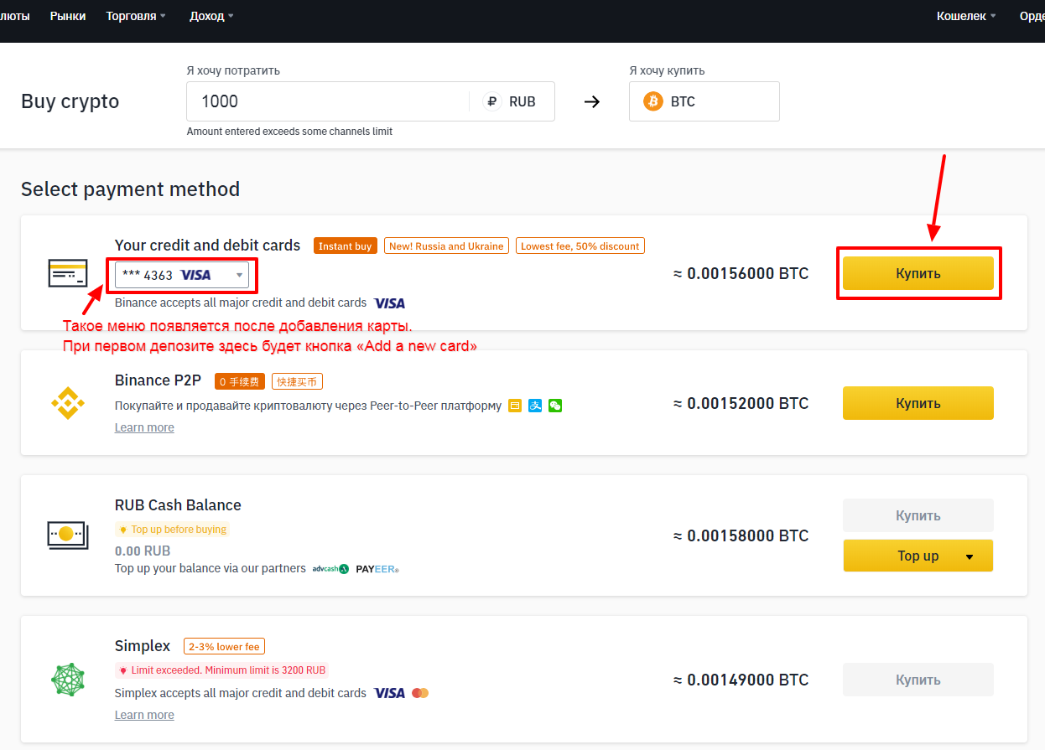The width and height of the screenshot is (1045, 750).
Task: Click the WeChat green icon in P2P row
Action: [555, 406]
